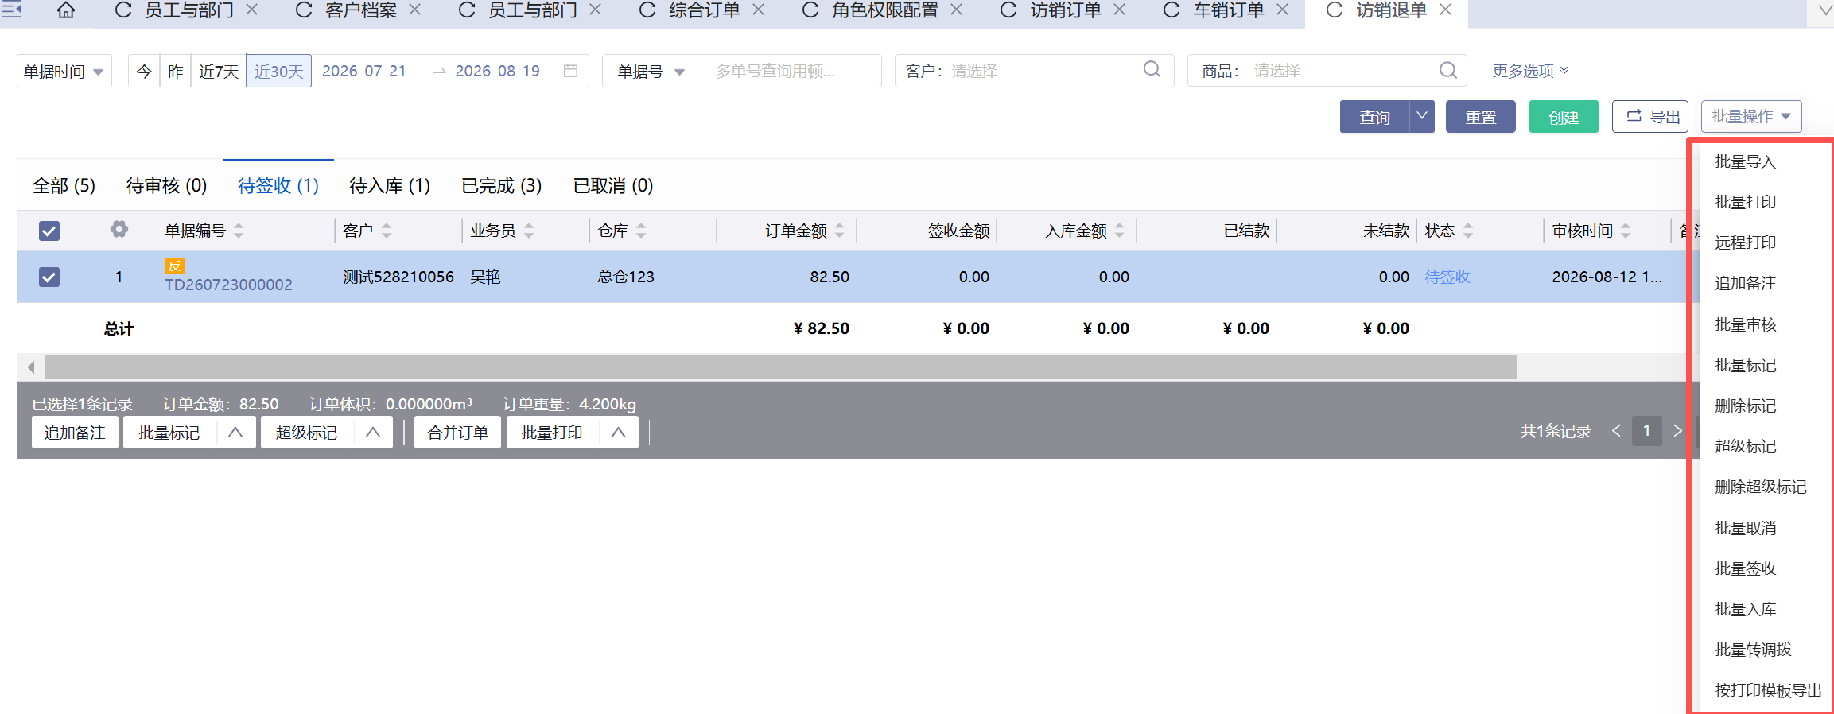Close the 角色权限配置 tab

957,10
